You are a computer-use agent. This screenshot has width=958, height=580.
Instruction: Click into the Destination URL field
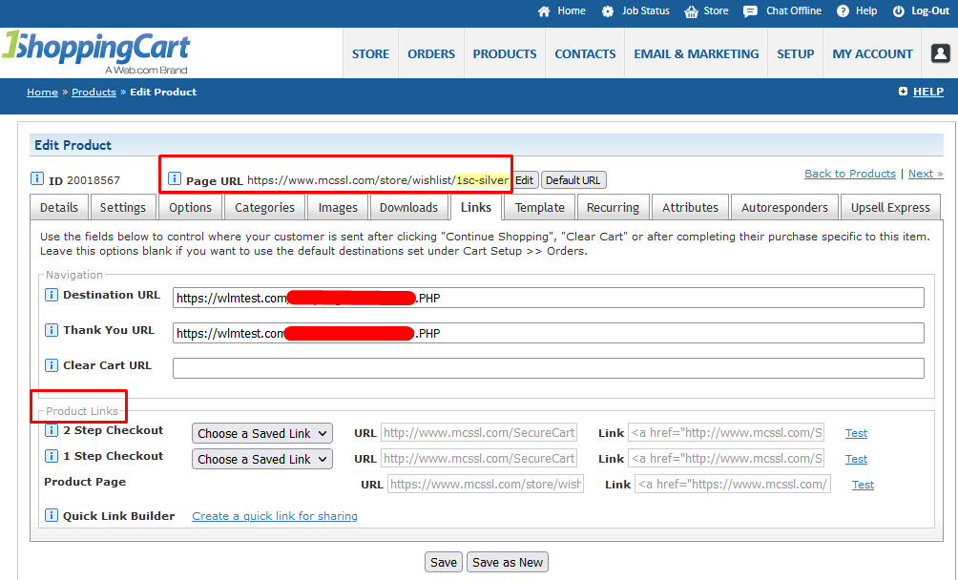(548, 298)
